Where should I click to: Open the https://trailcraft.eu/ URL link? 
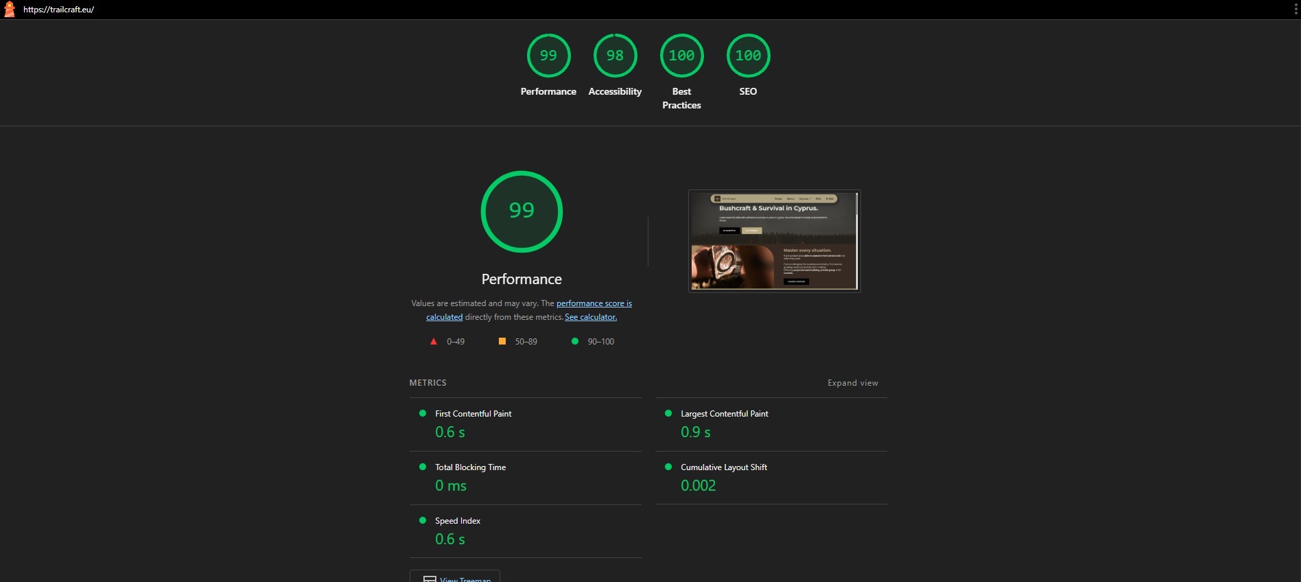coord(58,10)
